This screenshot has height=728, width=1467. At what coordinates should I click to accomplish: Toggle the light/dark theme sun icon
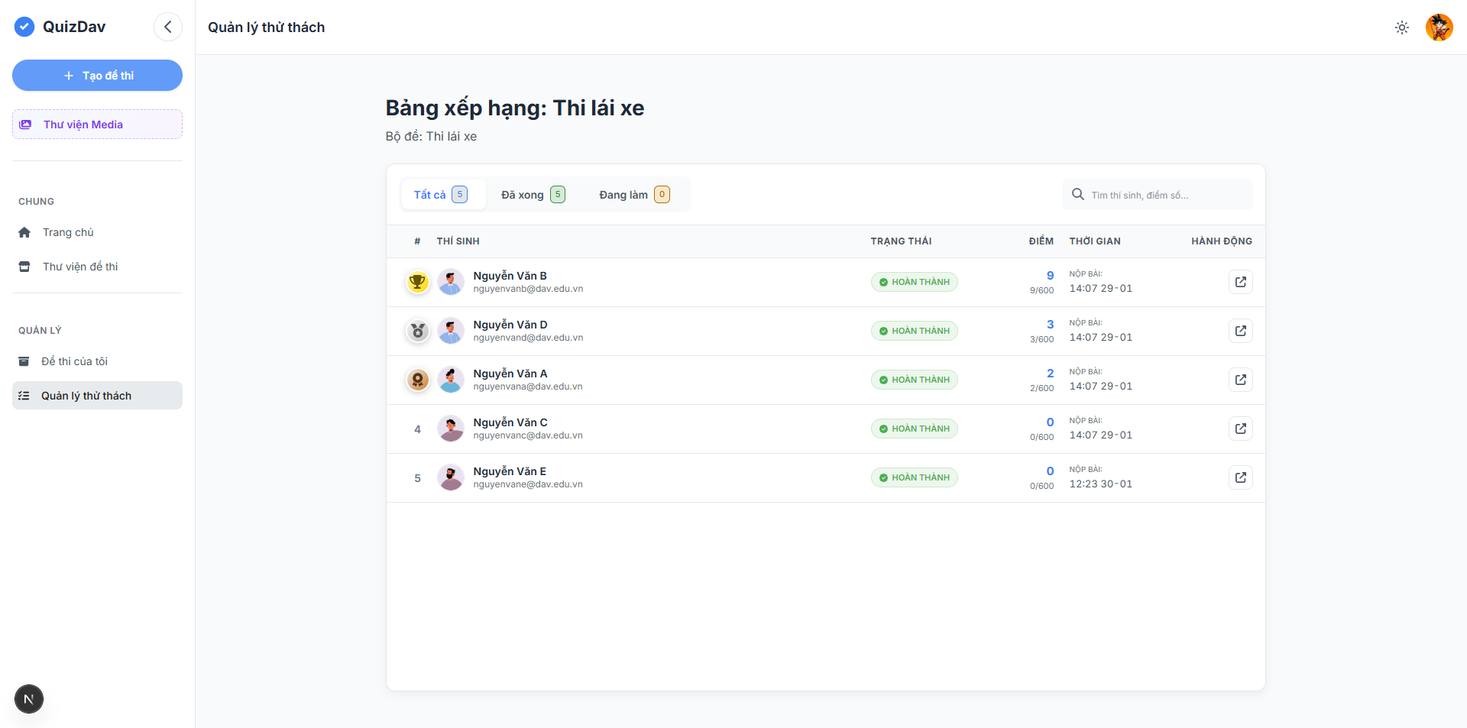[x=1401, y=28]
